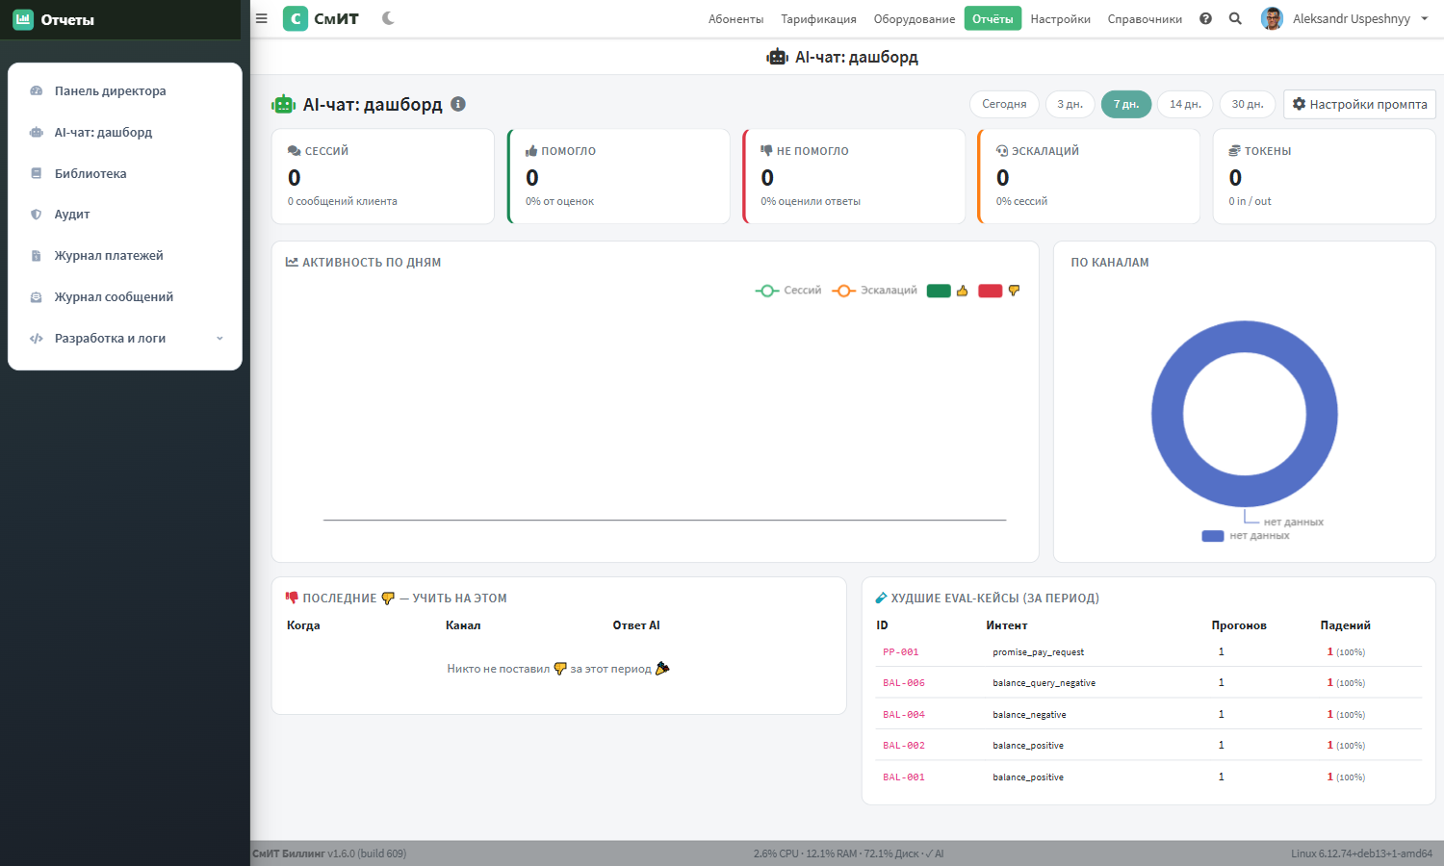The height and width of the screenshot is (866, 1444).
Task: Open eval case BAL-004
Action: pos(904,715)
